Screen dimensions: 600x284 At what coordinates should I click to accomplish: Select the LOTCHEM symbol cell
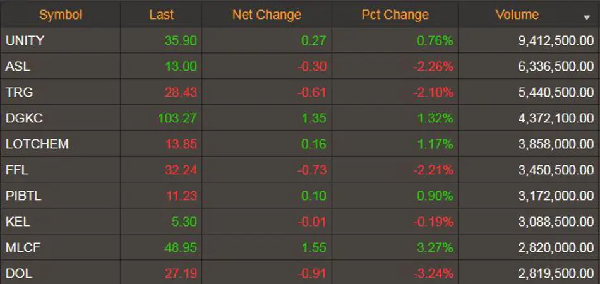pyautogui.click(x=37, y=144)
